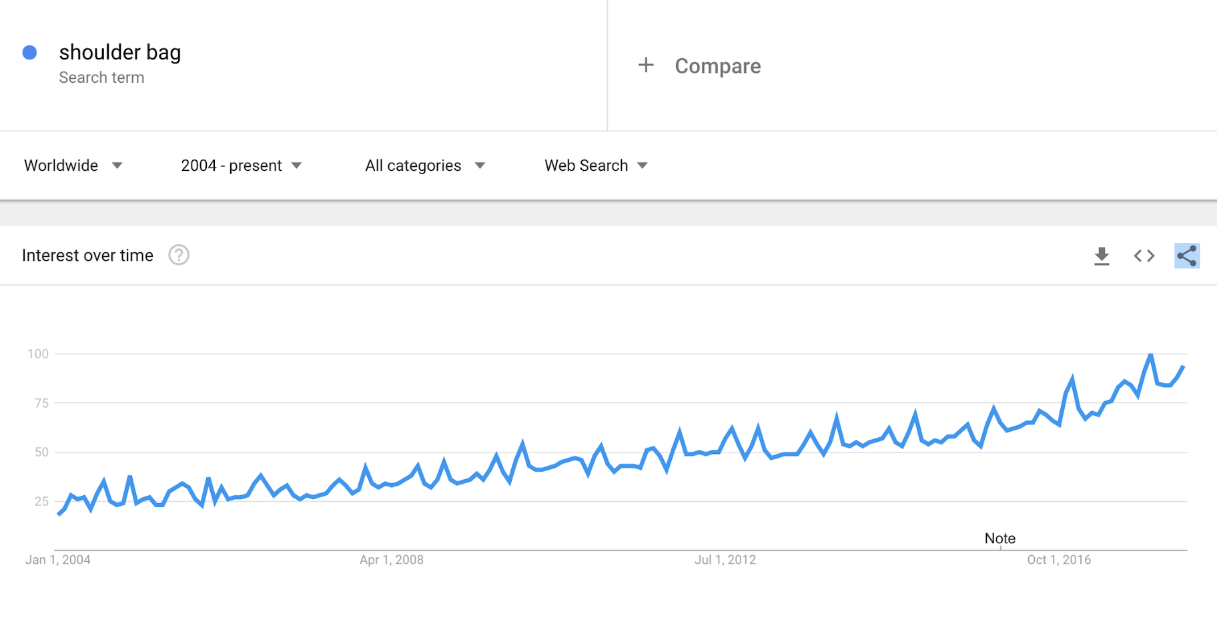Click the Oct 1, 2016 axis label

(1059, 560)
